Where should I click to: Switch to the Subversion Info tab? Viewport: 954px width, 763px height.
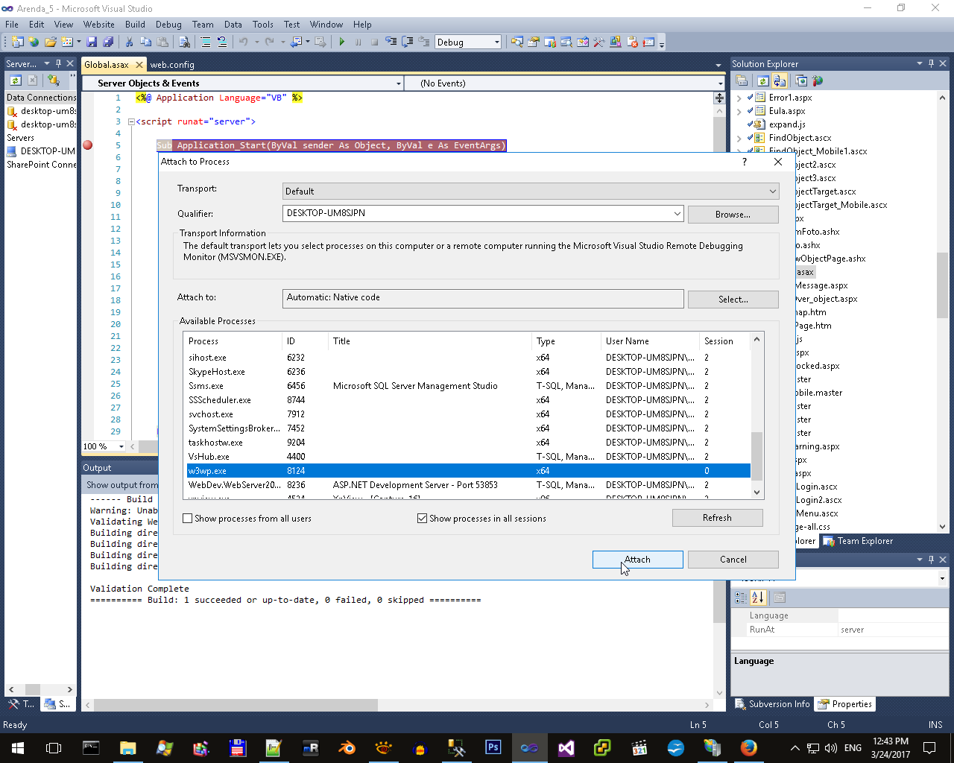[773, 704]
